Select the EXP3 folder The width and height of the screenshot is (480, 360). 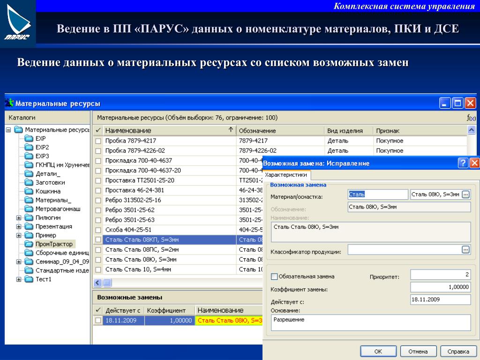coord(42,156)
